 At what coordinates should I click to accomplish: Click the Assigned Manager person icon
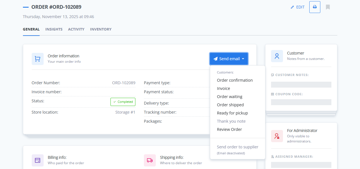pyautogui.click(x=272, y=156)
